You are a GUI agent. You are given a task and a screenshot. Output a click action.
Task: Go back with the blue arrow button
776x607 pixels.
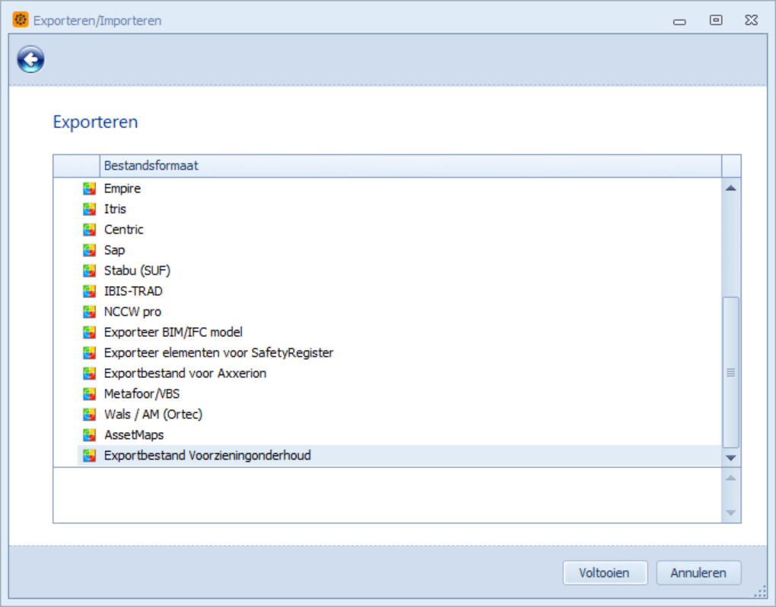coord(30,59)
